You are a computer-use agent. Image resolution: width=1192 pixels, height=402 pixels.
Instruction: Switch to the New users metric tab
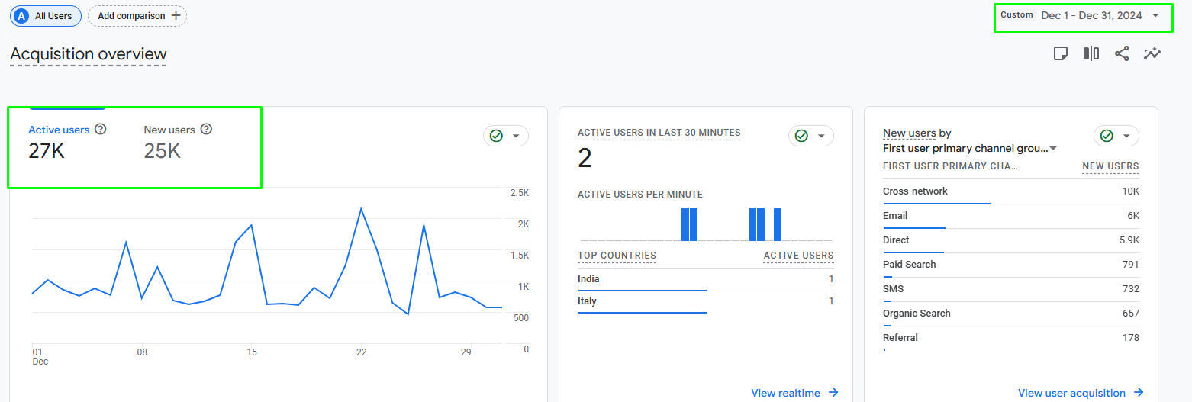coord(169,130)
